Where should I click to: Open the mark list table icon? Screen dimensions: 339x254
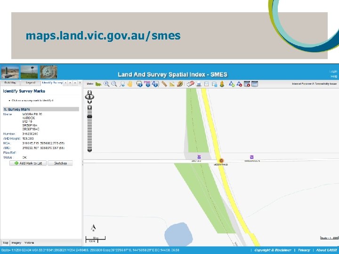pos(255,84)
